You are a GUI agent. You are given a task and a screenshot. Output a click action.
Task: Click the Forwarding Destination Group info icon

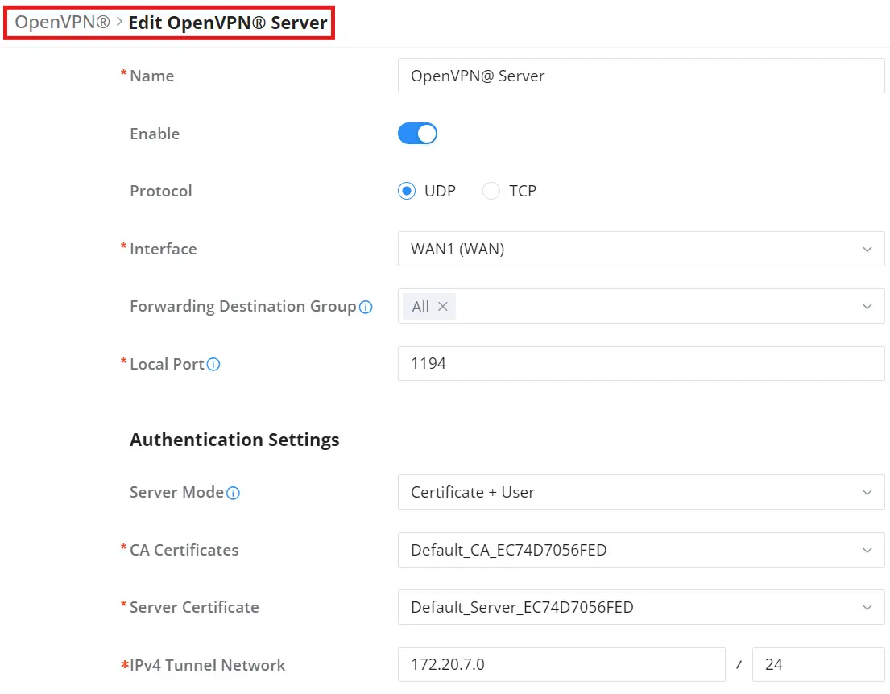366,307
